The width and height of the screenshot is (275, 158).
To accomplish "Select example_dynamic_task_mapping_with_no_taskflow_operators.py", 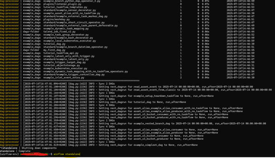I will pos(86,71).
